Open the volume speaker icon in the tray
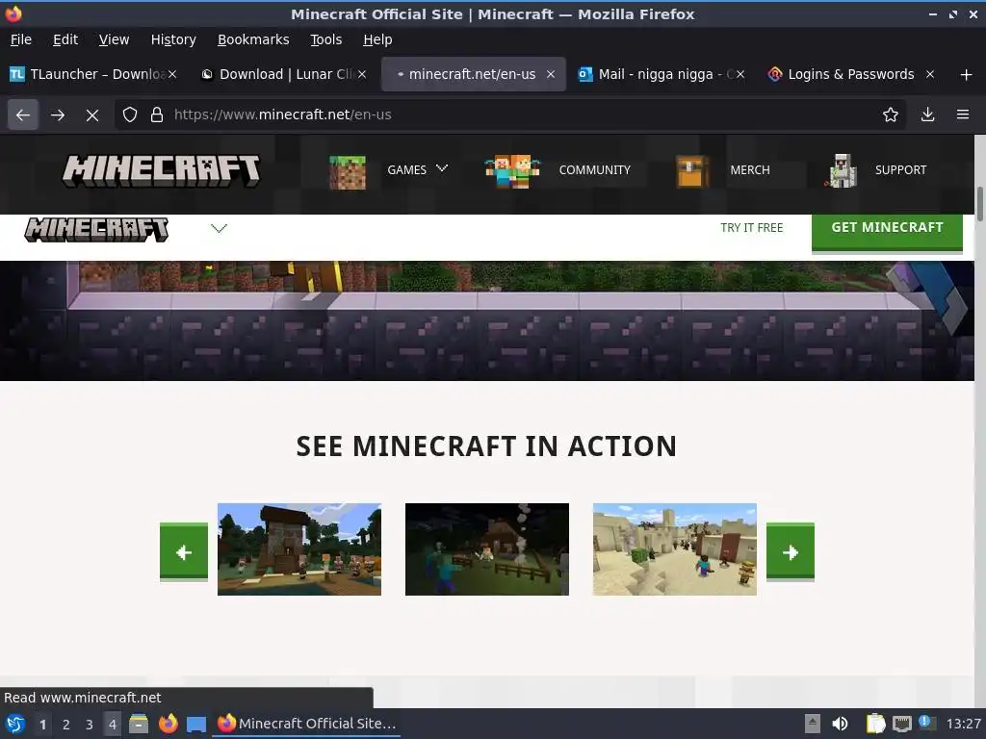The width and height of the screenshot is (986, 739). (x=840, y=724)
